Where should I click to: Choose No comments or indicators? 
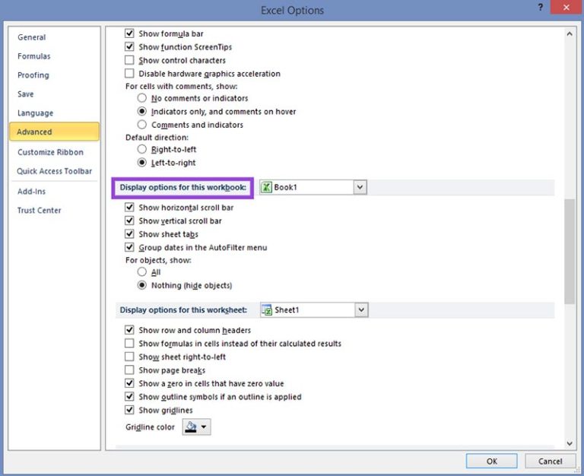142,98
